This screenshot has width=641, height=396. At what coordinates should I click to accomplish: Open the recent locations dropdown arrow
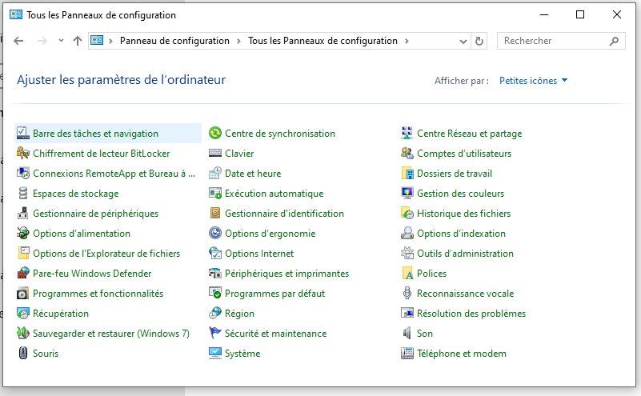61,41
